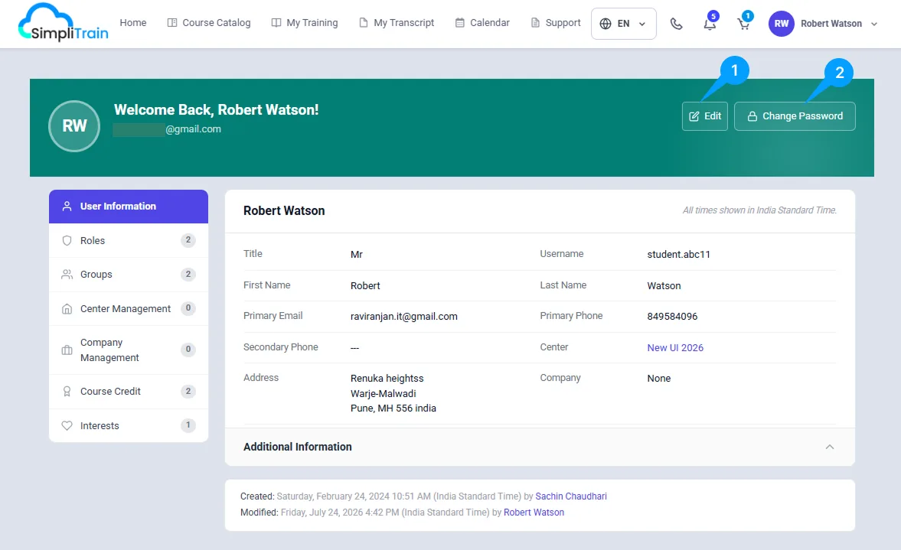Screen dimensions: 901x550
Task: Click the Support document icon
Action: 535,23
